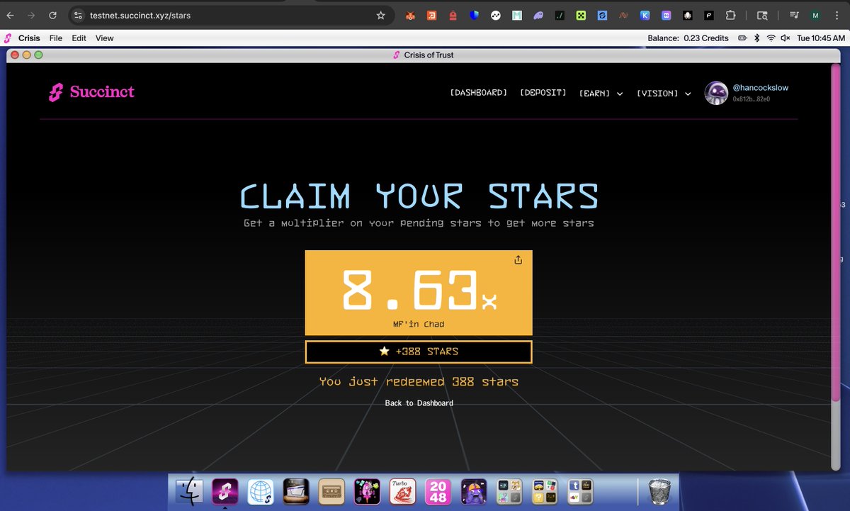The image size is (850, 511).
Task: Click the @hancockslow username
Action: pos(761,88)
